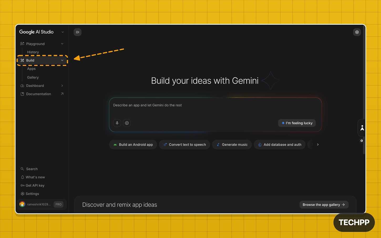This screenshot has height=238, width=381.
Task: Click the Build tools icon in the sidebar
Action: point(22,60)
